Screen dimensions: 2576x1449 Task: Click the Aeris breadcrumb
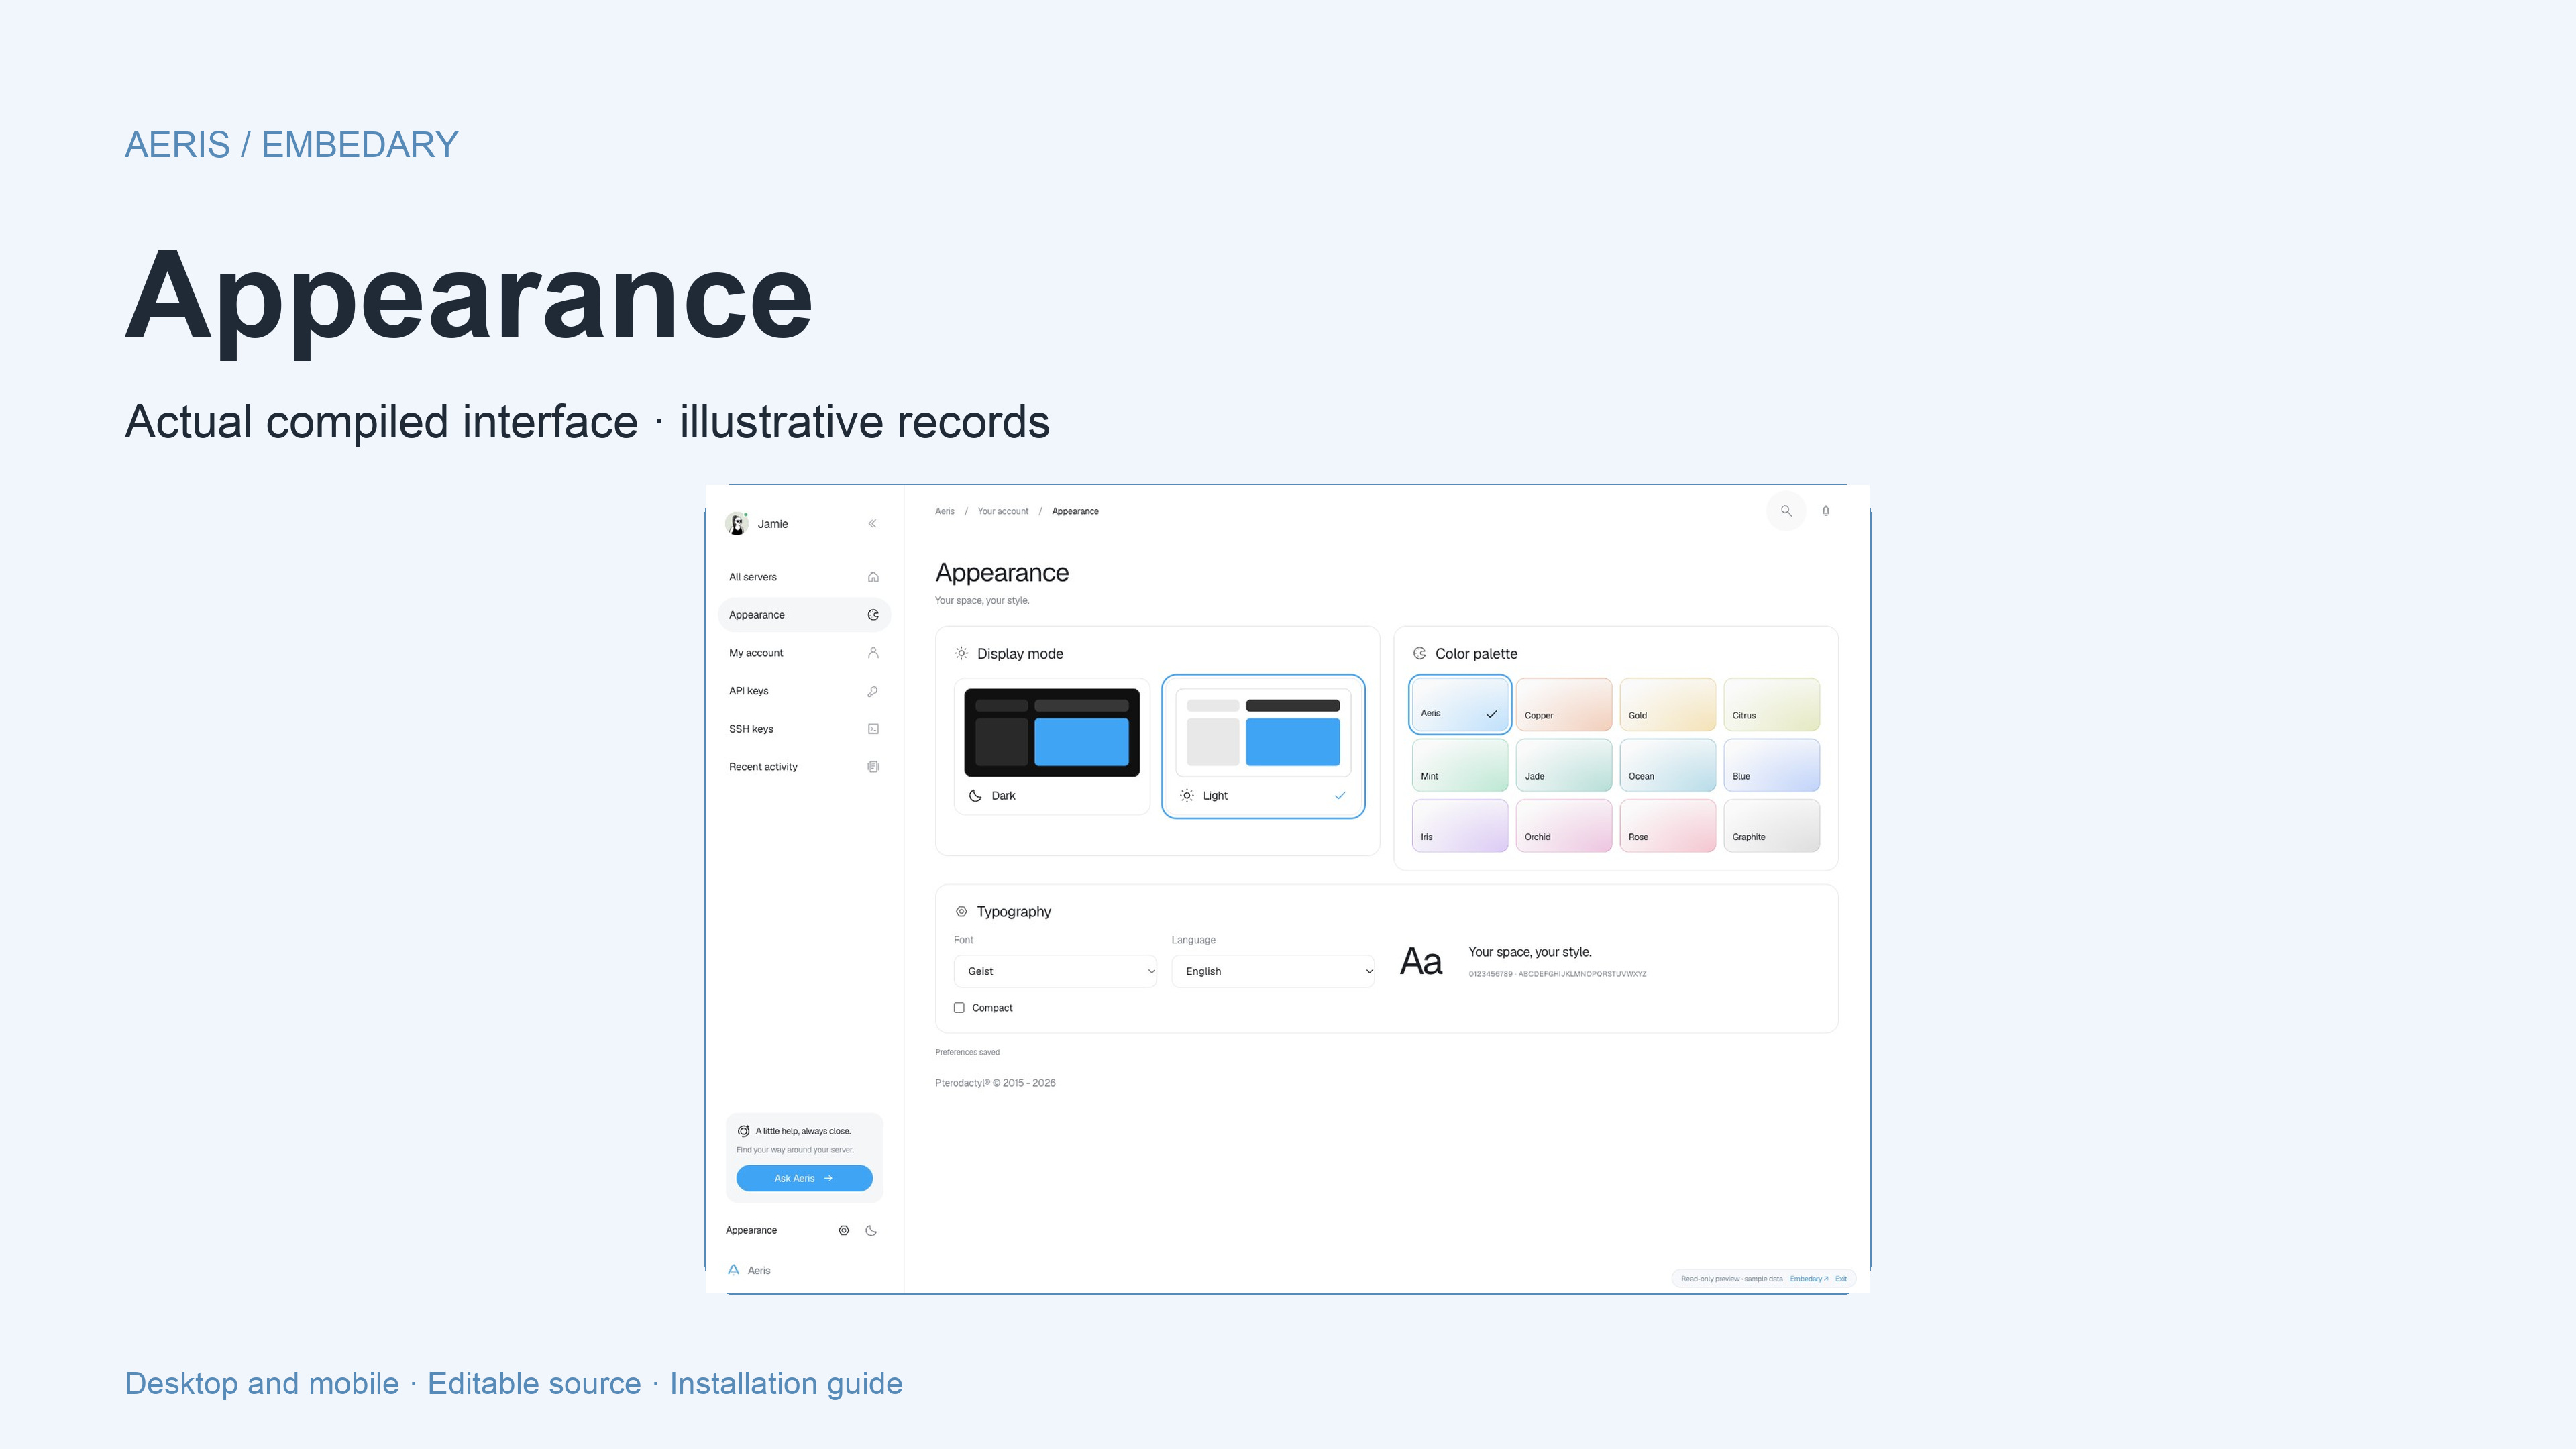coord(944,511)
